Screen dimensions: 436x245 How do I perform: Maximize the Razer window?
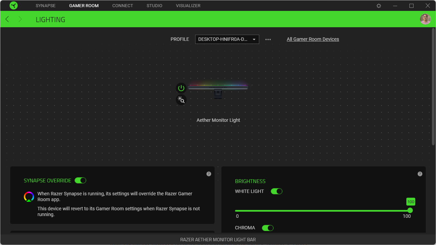click(411, 6)
